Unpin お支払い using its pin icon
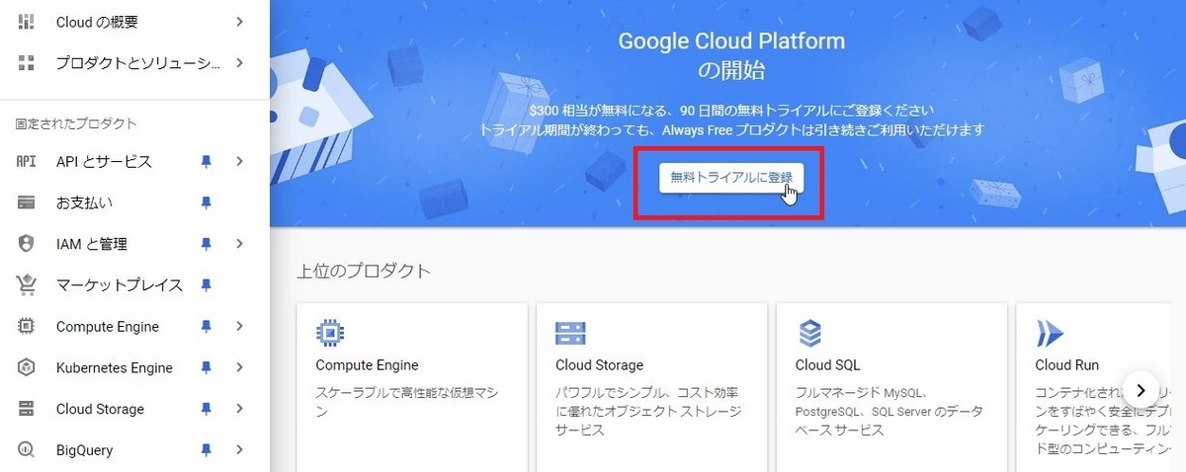The height and width of the screenshot is (472, 1186). tap(206, 202)
